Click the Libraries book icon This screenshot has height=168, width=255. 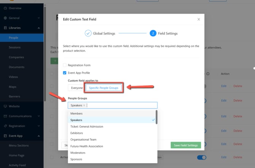tap(5, 28)
